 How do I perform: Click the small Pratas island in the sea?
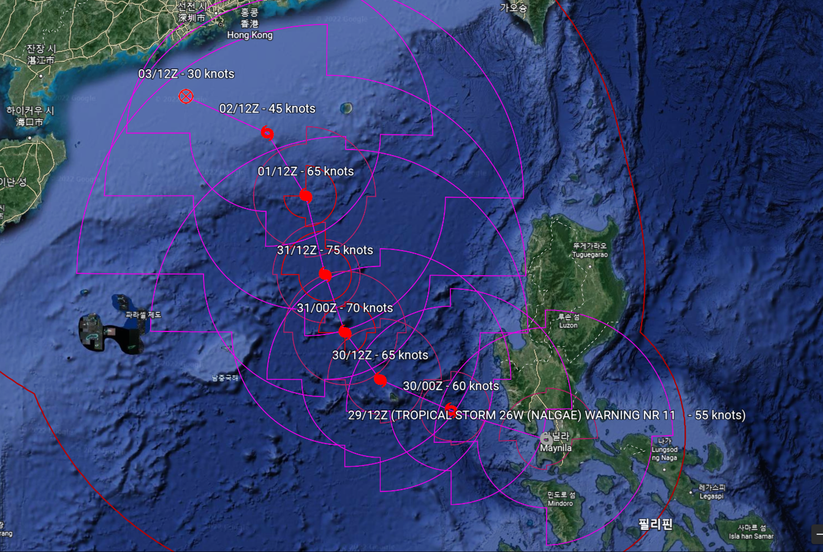(x=346, y=108)
